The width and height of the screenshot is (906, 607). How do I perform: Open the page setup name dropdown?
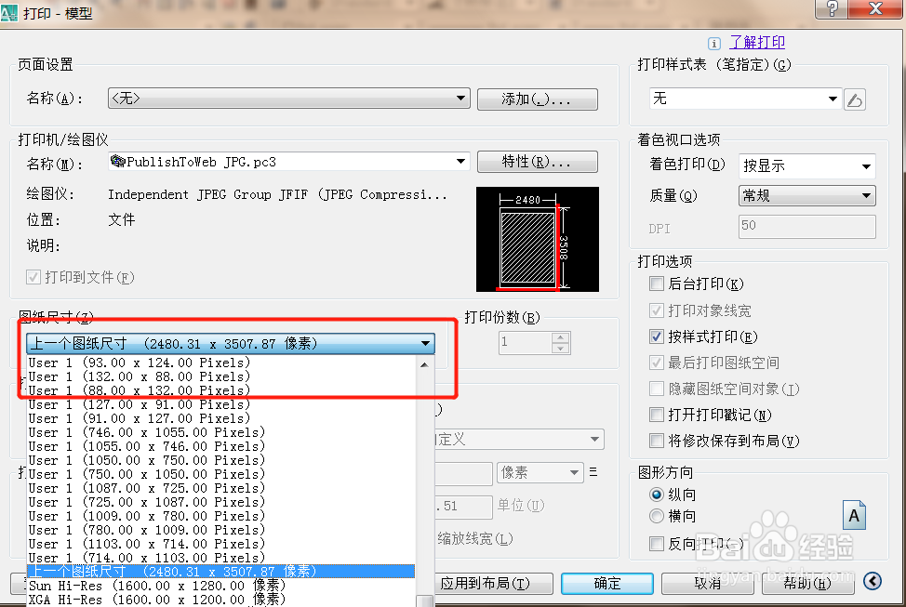point(289,99)
